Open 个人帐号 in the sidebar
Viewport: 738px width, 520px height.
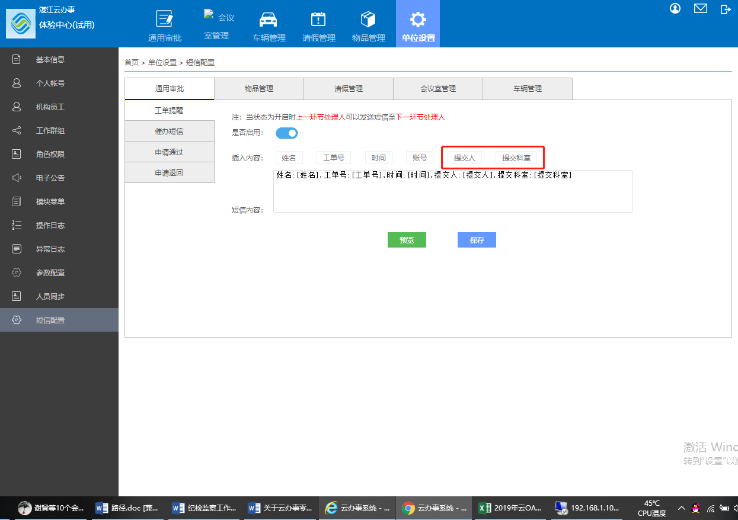click(x=59, y=83)
